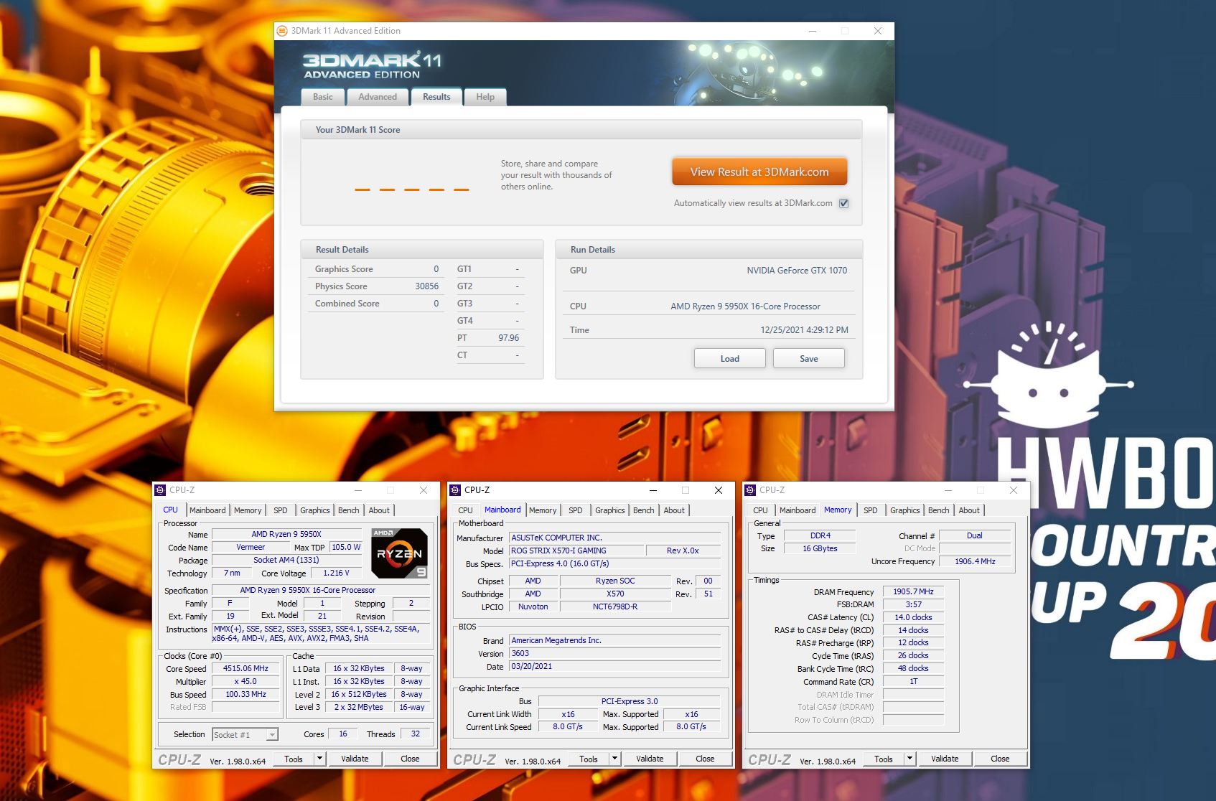Select the Results tab in 3DMark

436,97
